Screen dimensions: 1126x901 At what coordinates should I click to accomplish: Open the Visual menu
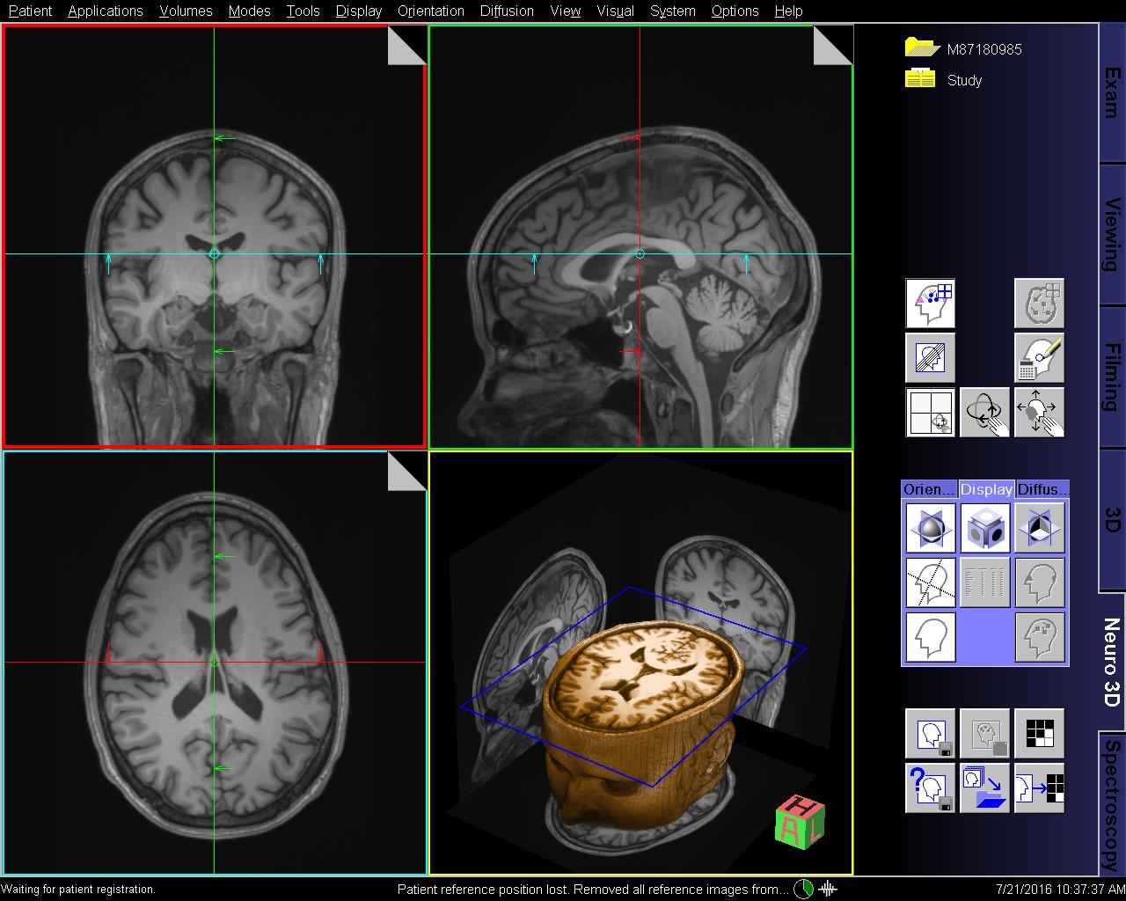pyautogui.click(x=615, y=11)
